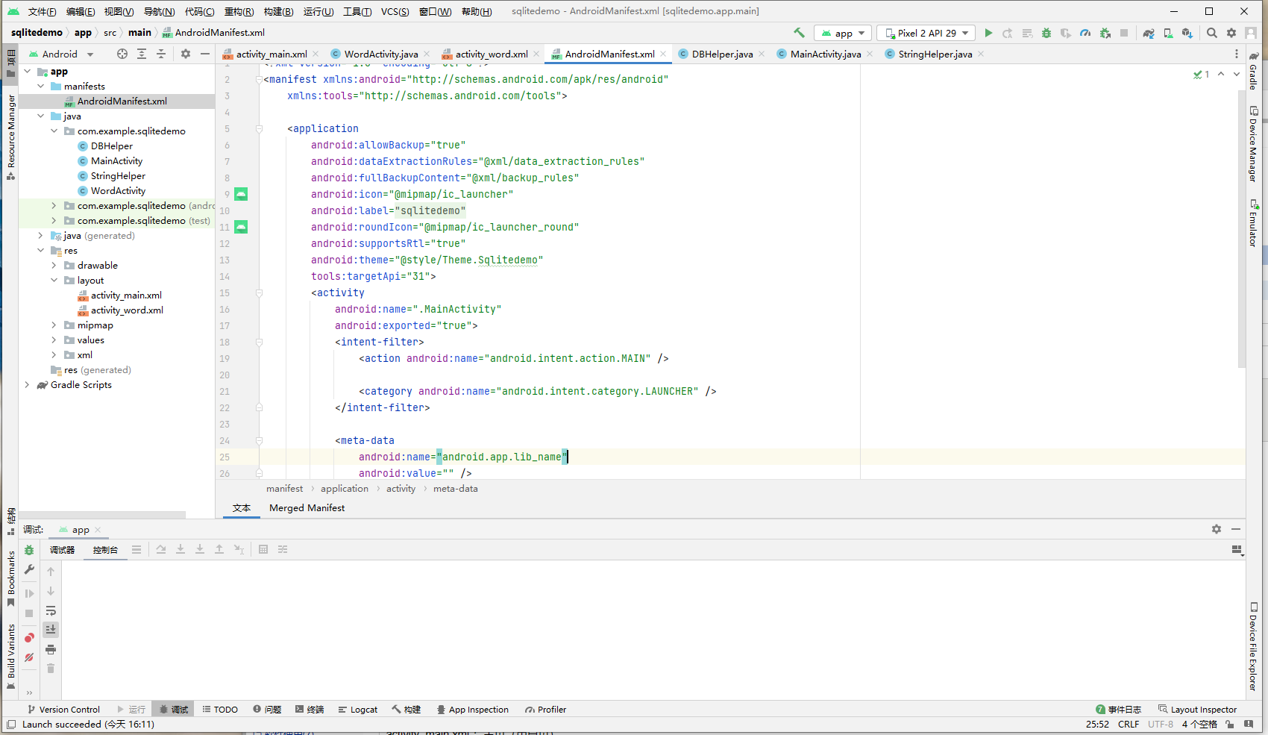
Task: Toggle Build Variants side tool window
Action: (x=11, y=656)
